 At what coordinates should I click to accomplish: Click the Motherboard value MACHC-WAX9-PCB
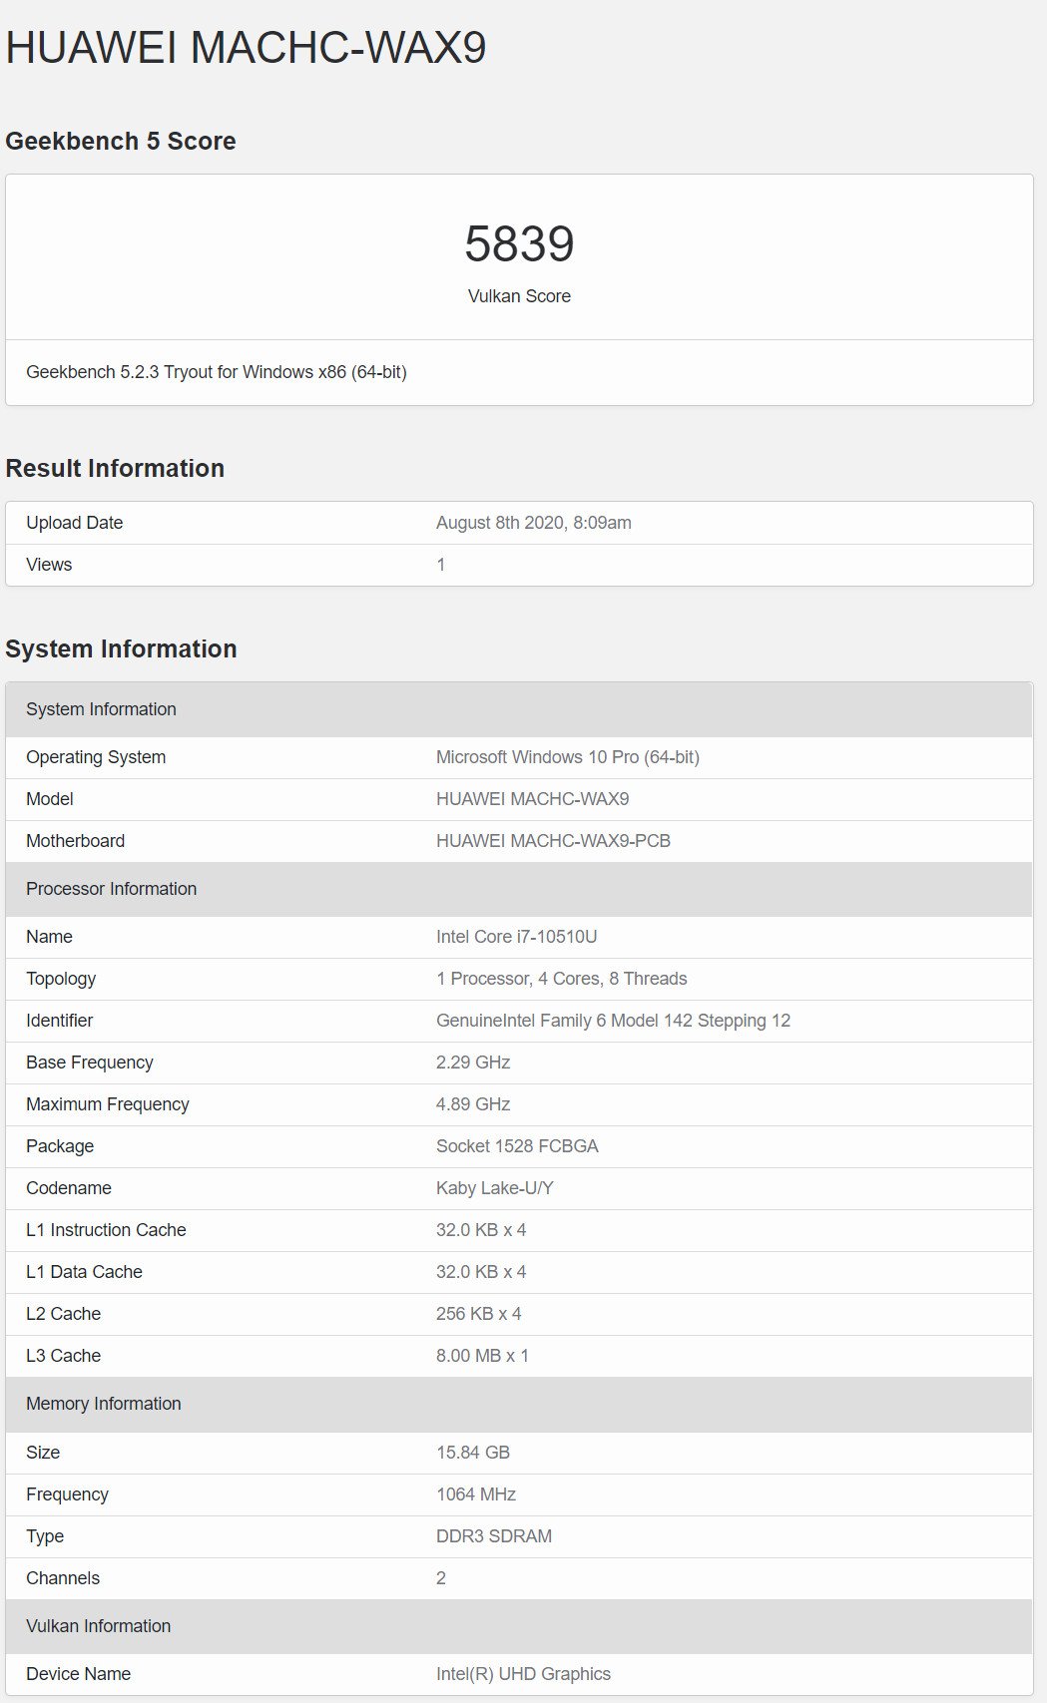pos(553,841)
